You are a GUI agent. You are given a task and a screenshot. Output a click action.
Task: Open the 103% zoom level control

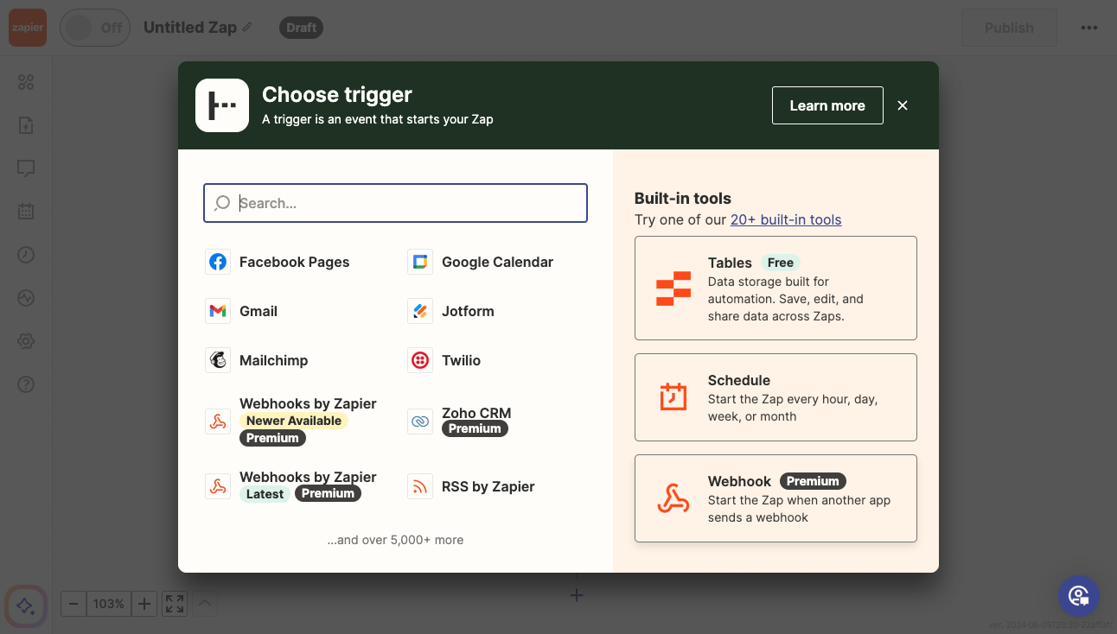109,604
